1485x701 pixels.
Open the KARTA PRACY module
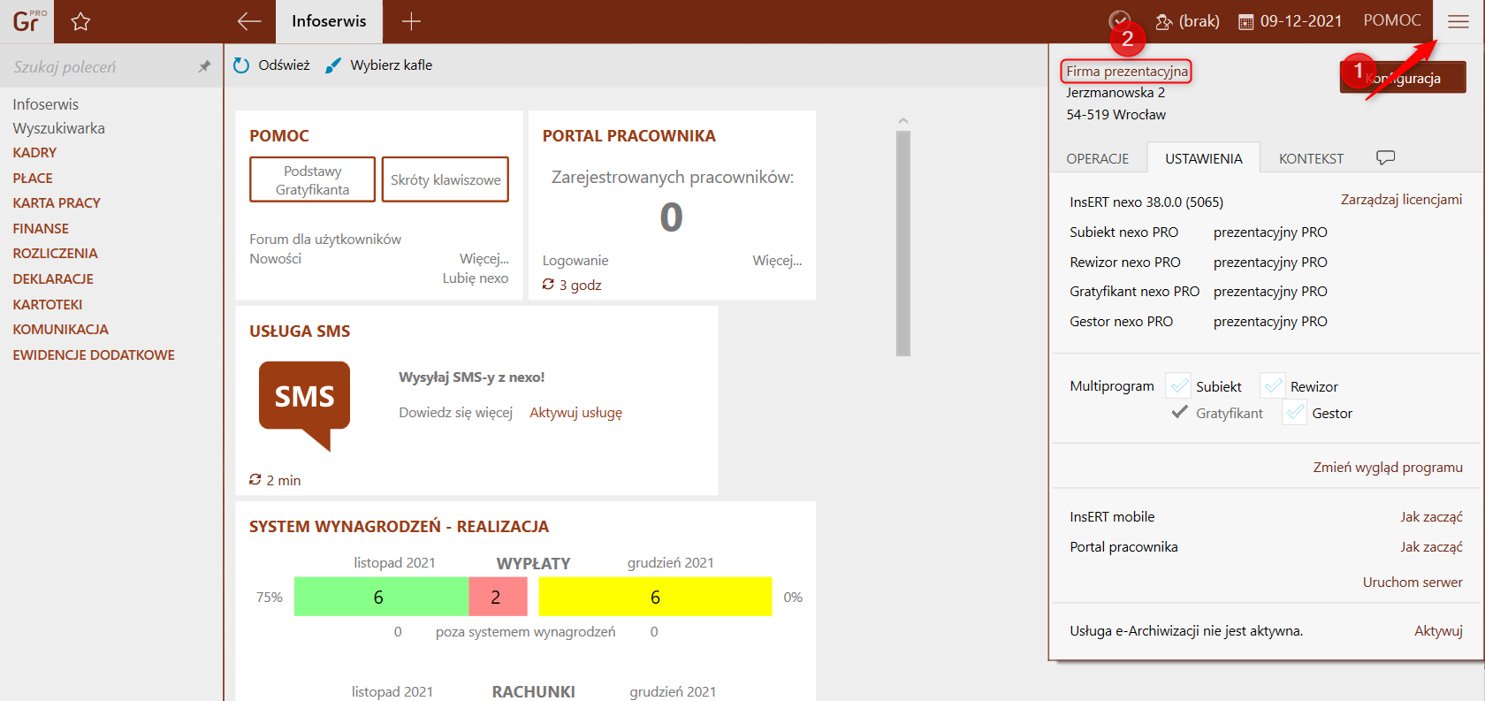click(57, 202)
